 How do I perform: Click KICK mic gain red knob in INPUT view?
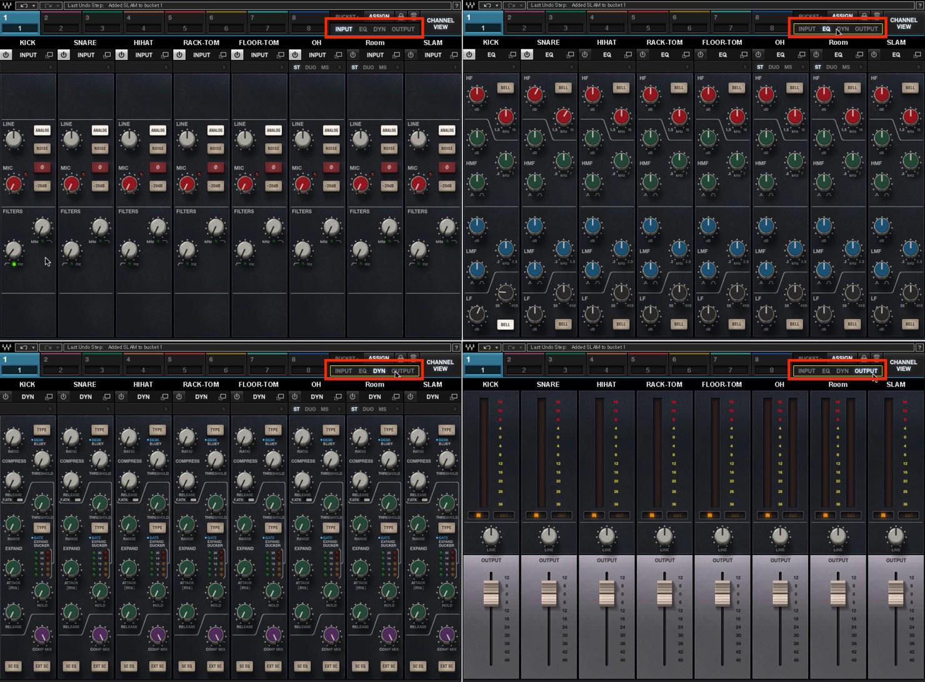14,184
